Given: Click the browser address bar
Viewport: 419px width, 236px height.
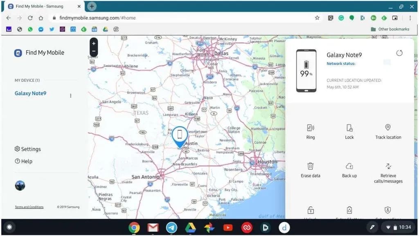Looking at the screenshot, I should point(180,18).
